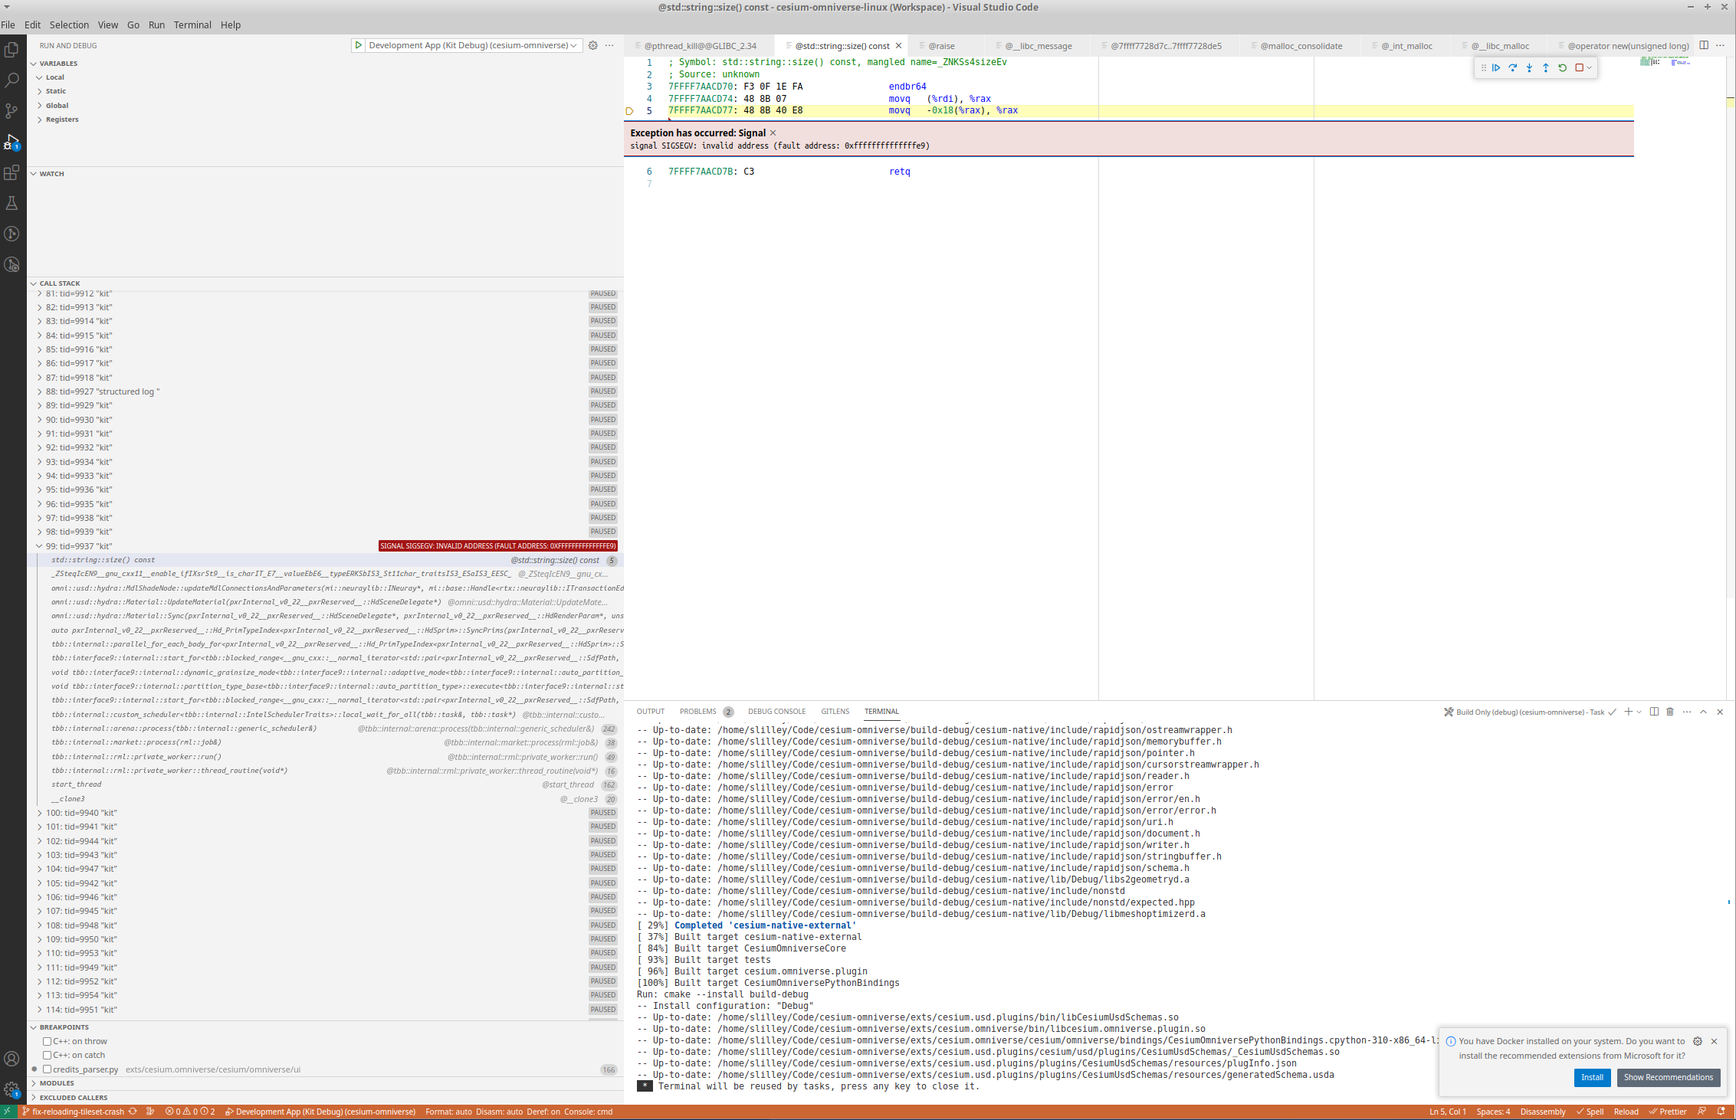Image resolution: width=1736 pixels, height=1120 pixels.
Task: Click Show Recommendations in the notification
Action: pos(1669,1077)
